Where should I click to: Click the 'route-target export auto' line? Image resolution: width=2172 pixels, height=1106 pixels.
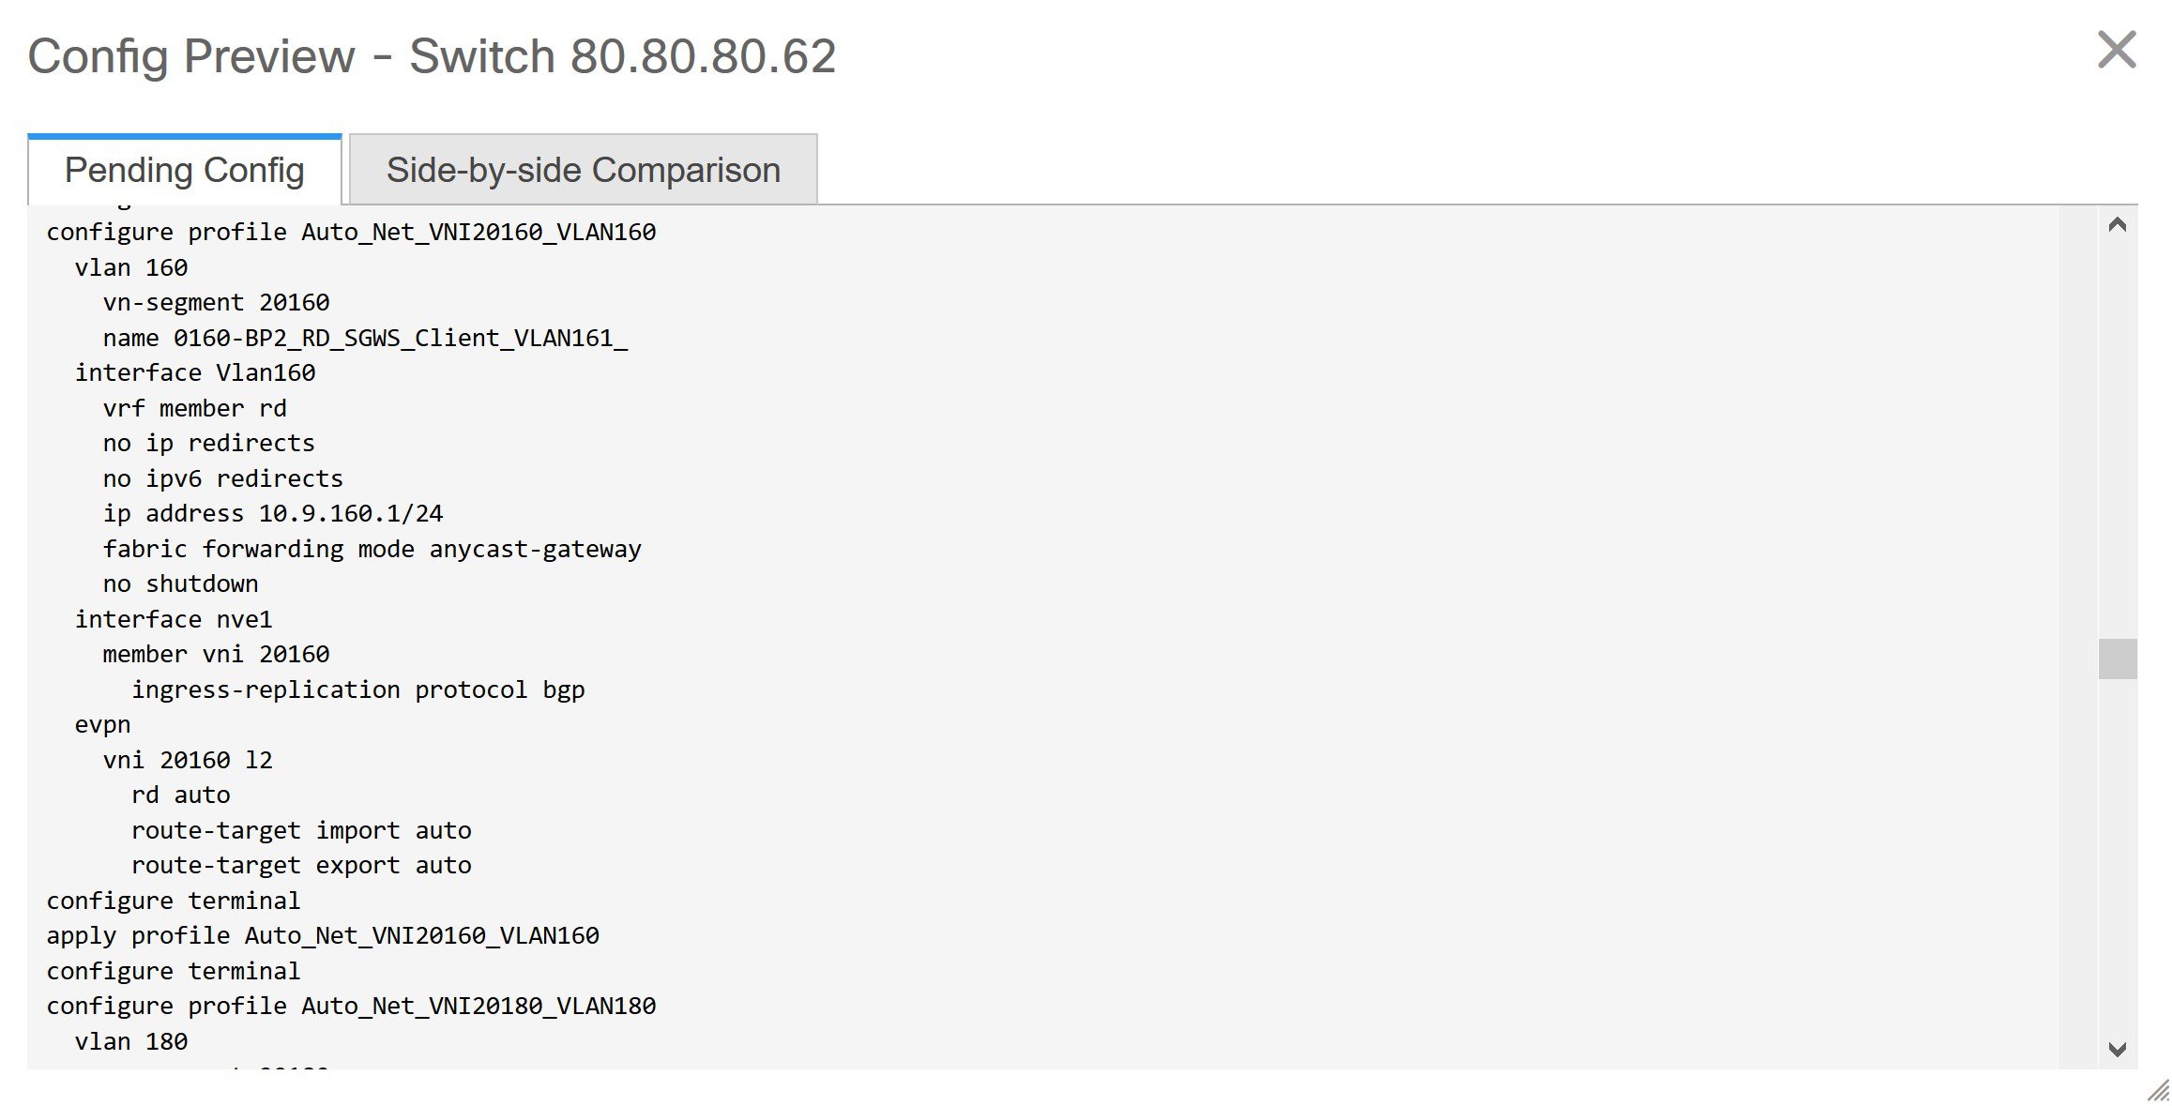pos(301,865)
